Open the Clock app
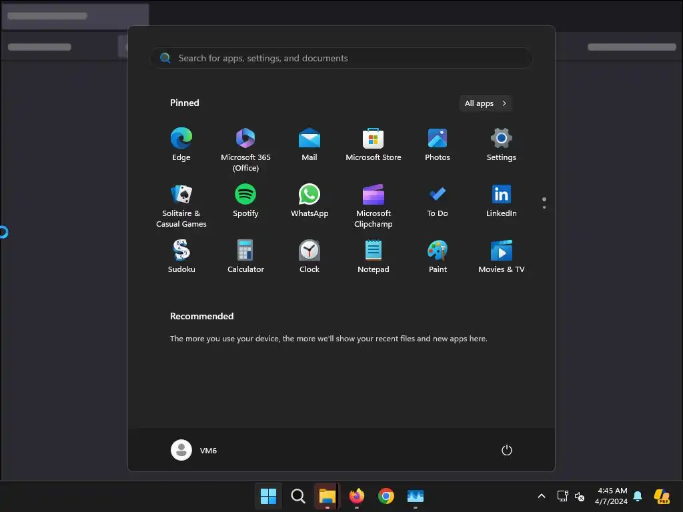This screenshot has width=683, height=512. pyautogui.click(x=309, y=257)
